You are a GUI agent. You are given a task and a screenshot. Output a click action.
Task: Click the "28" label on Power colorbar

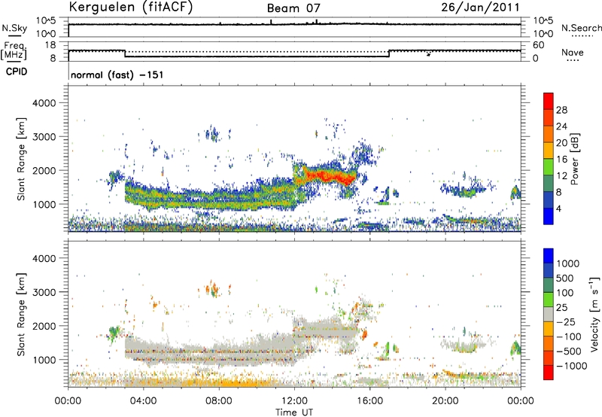(x=561, y=110)
